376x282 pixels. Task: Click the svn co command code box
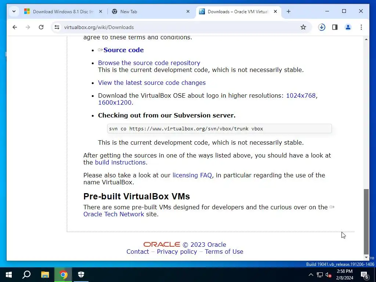pos(220,129)
